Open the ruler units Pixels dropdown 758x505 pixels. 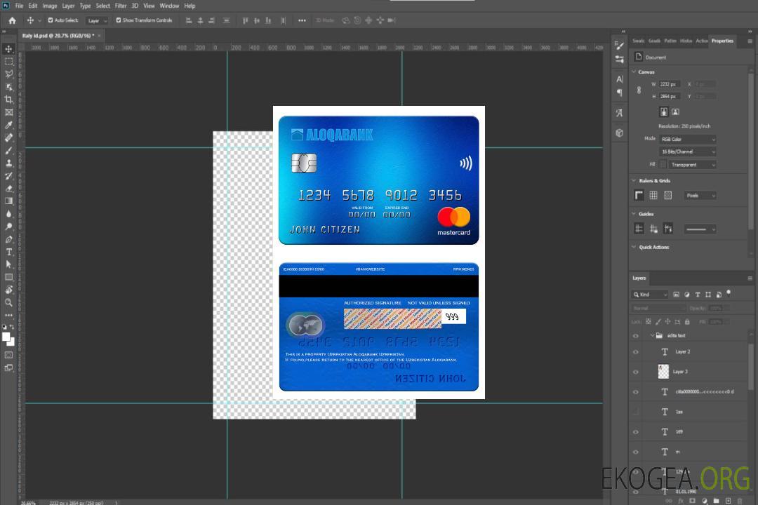[700, 195]
